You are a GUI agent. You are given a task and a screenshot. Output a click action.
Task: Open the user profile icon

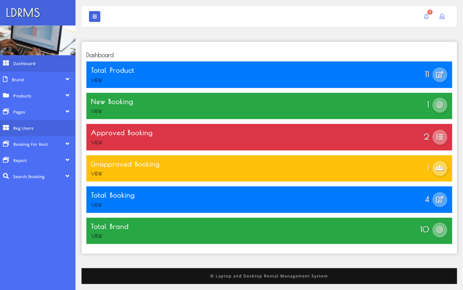pos(442,17)
